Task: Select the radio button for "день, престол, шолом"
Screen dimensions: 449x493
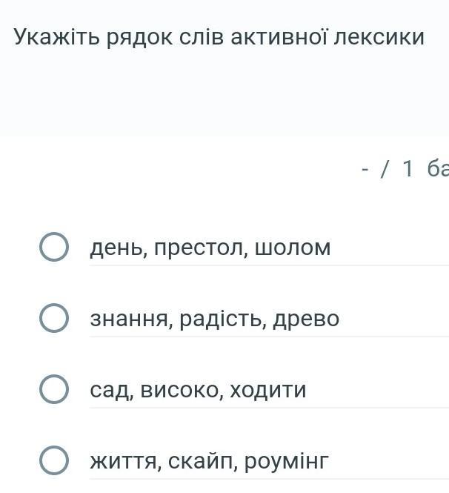Action: coord(54,247)
